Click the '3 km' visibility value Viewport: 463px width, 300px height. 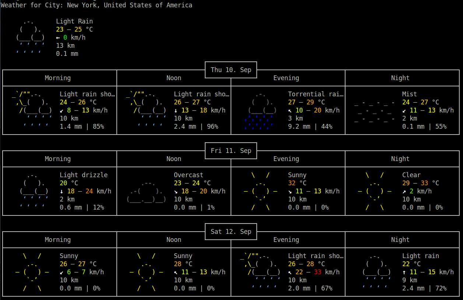295,118
